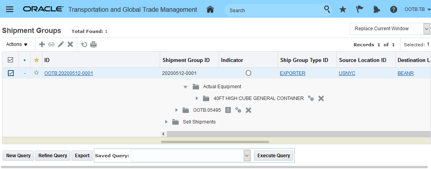Collapse the Actual Equipment folder

pos(185,87)
